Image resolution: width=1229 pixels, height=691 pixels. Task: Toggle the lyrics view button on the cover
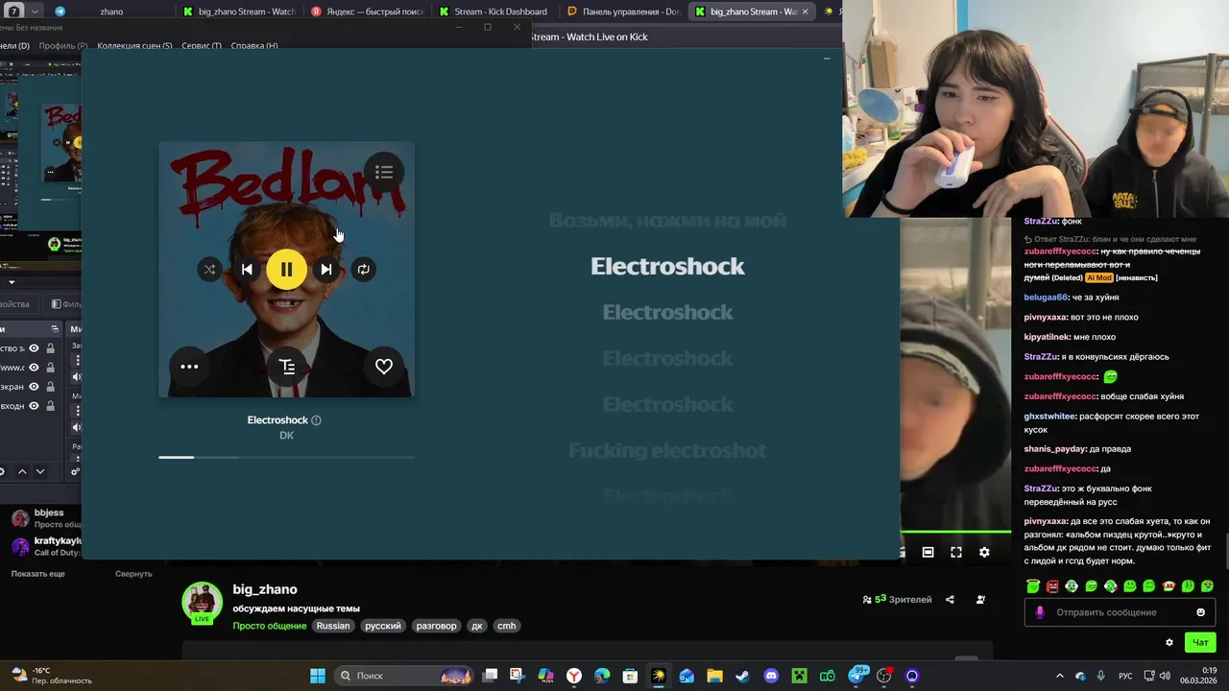click(x=286, y=366)
